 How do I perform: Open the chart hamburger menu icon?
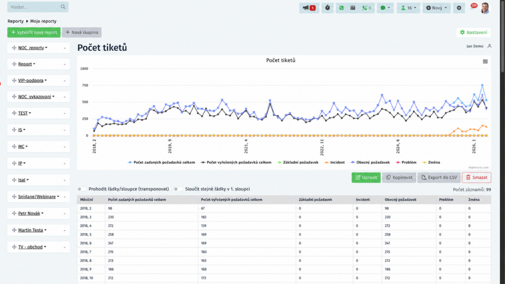pyautogui.click(x=485, y=62)
